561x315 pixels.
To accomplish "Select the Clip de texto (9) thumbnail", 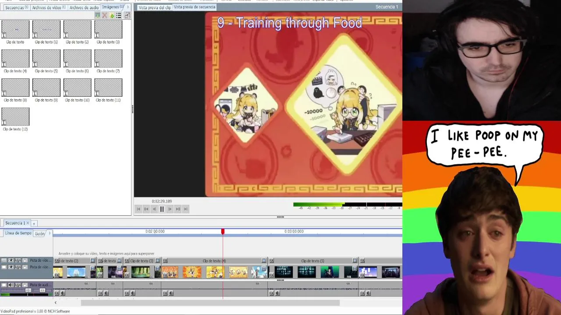I will point(46,87).
